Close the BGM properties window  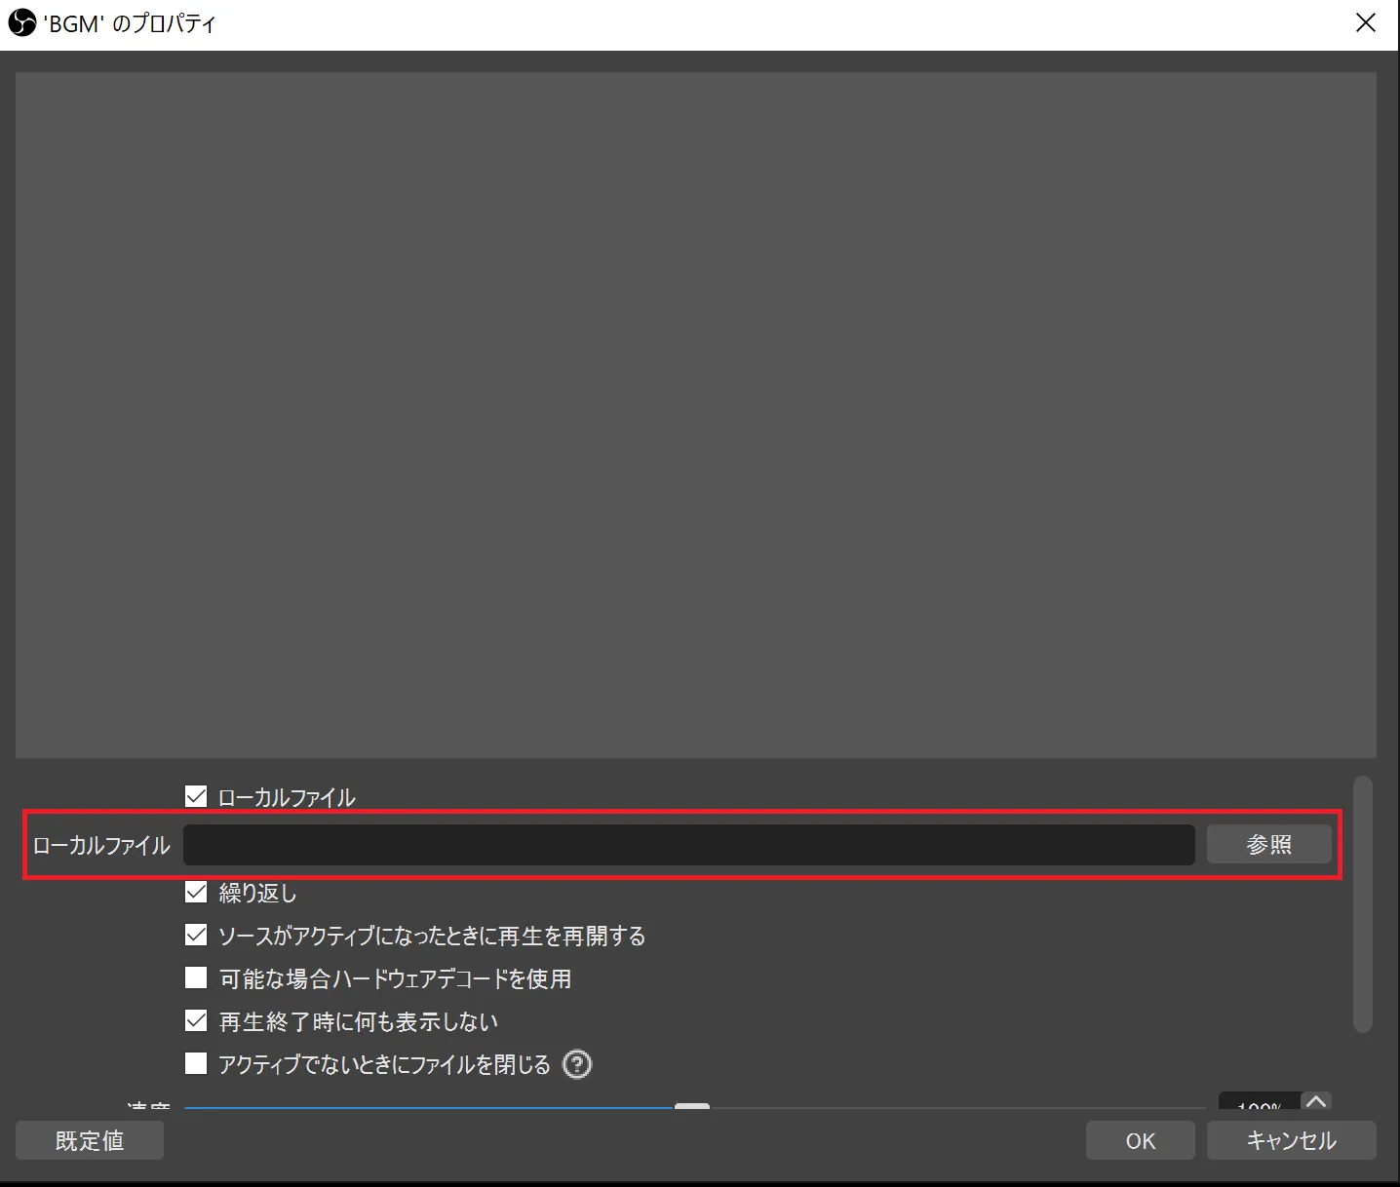point(1366,23)
